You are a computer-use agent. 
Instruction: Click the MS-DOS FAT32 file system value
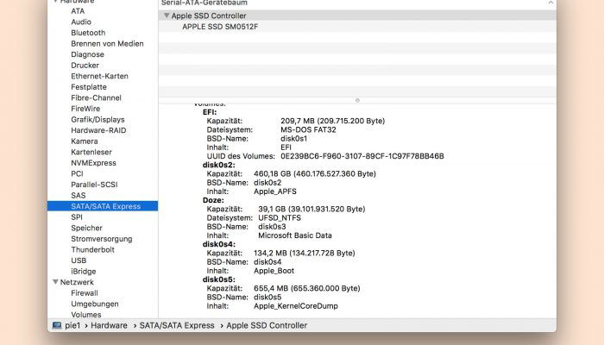pos(308,129)
